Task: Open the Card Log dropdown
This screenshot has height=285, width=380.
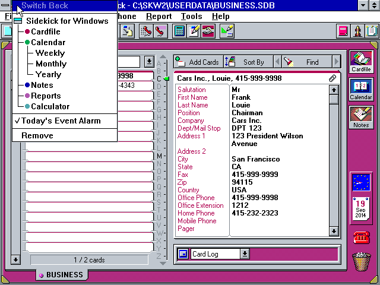Action: pos(245,254)
